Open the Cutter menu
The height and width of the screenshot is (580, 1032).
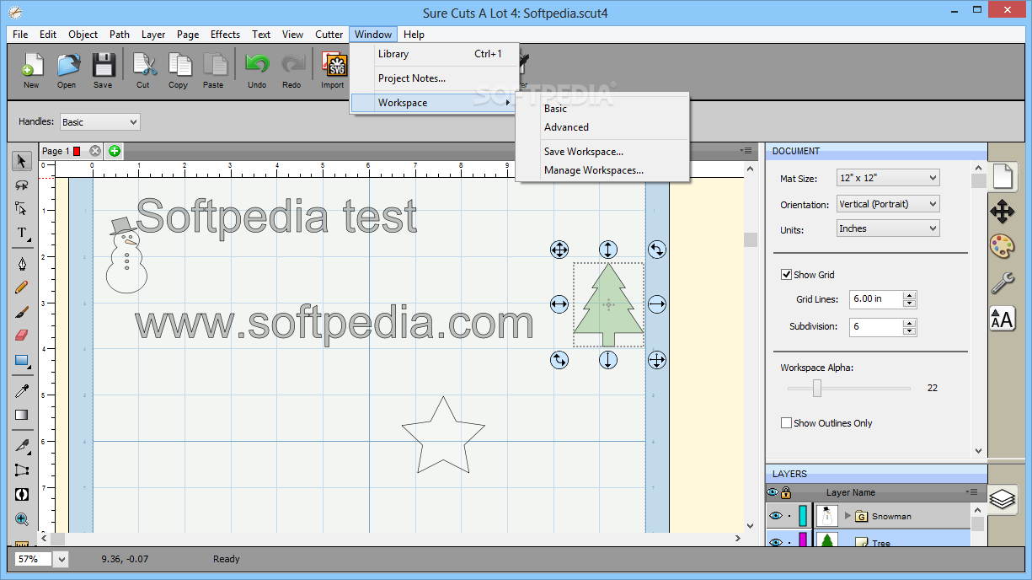click(x=329, y=35)
